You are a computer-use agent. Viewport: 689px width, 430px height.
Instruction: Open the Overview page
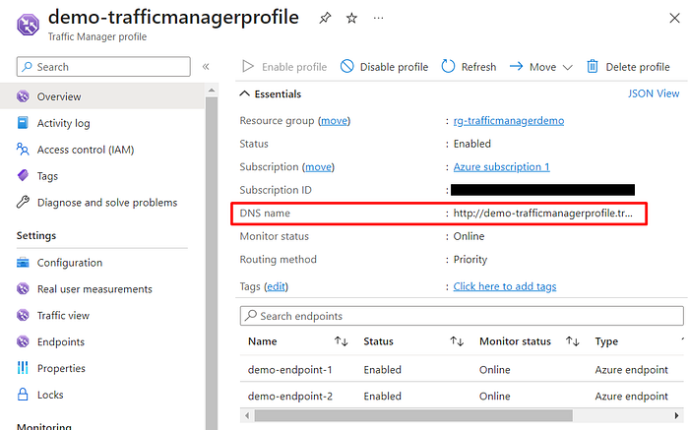[102, 96]
